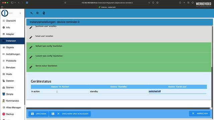Click the 'standby' status input field

click(x=119, y=92)
